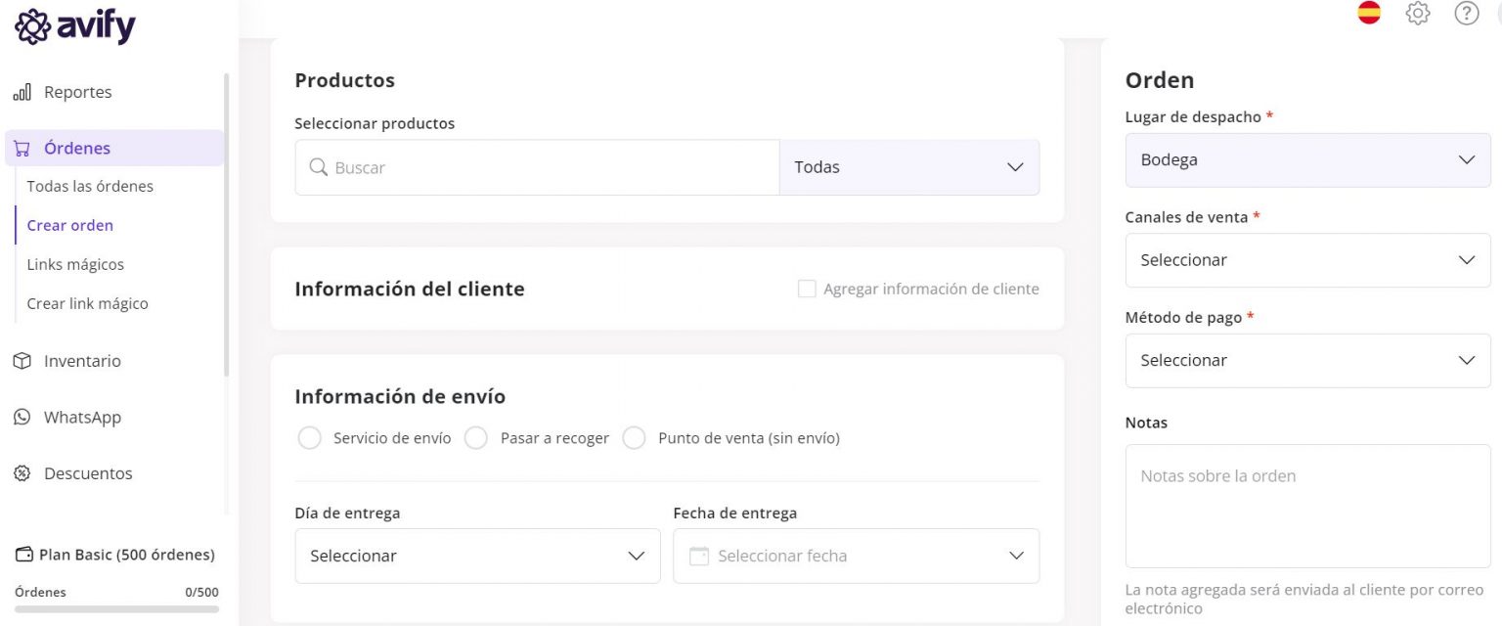The height and width of the screenshot is (626, 1502).
Task: Select the Servicio de envío radio button
Action: click(310, 437)
